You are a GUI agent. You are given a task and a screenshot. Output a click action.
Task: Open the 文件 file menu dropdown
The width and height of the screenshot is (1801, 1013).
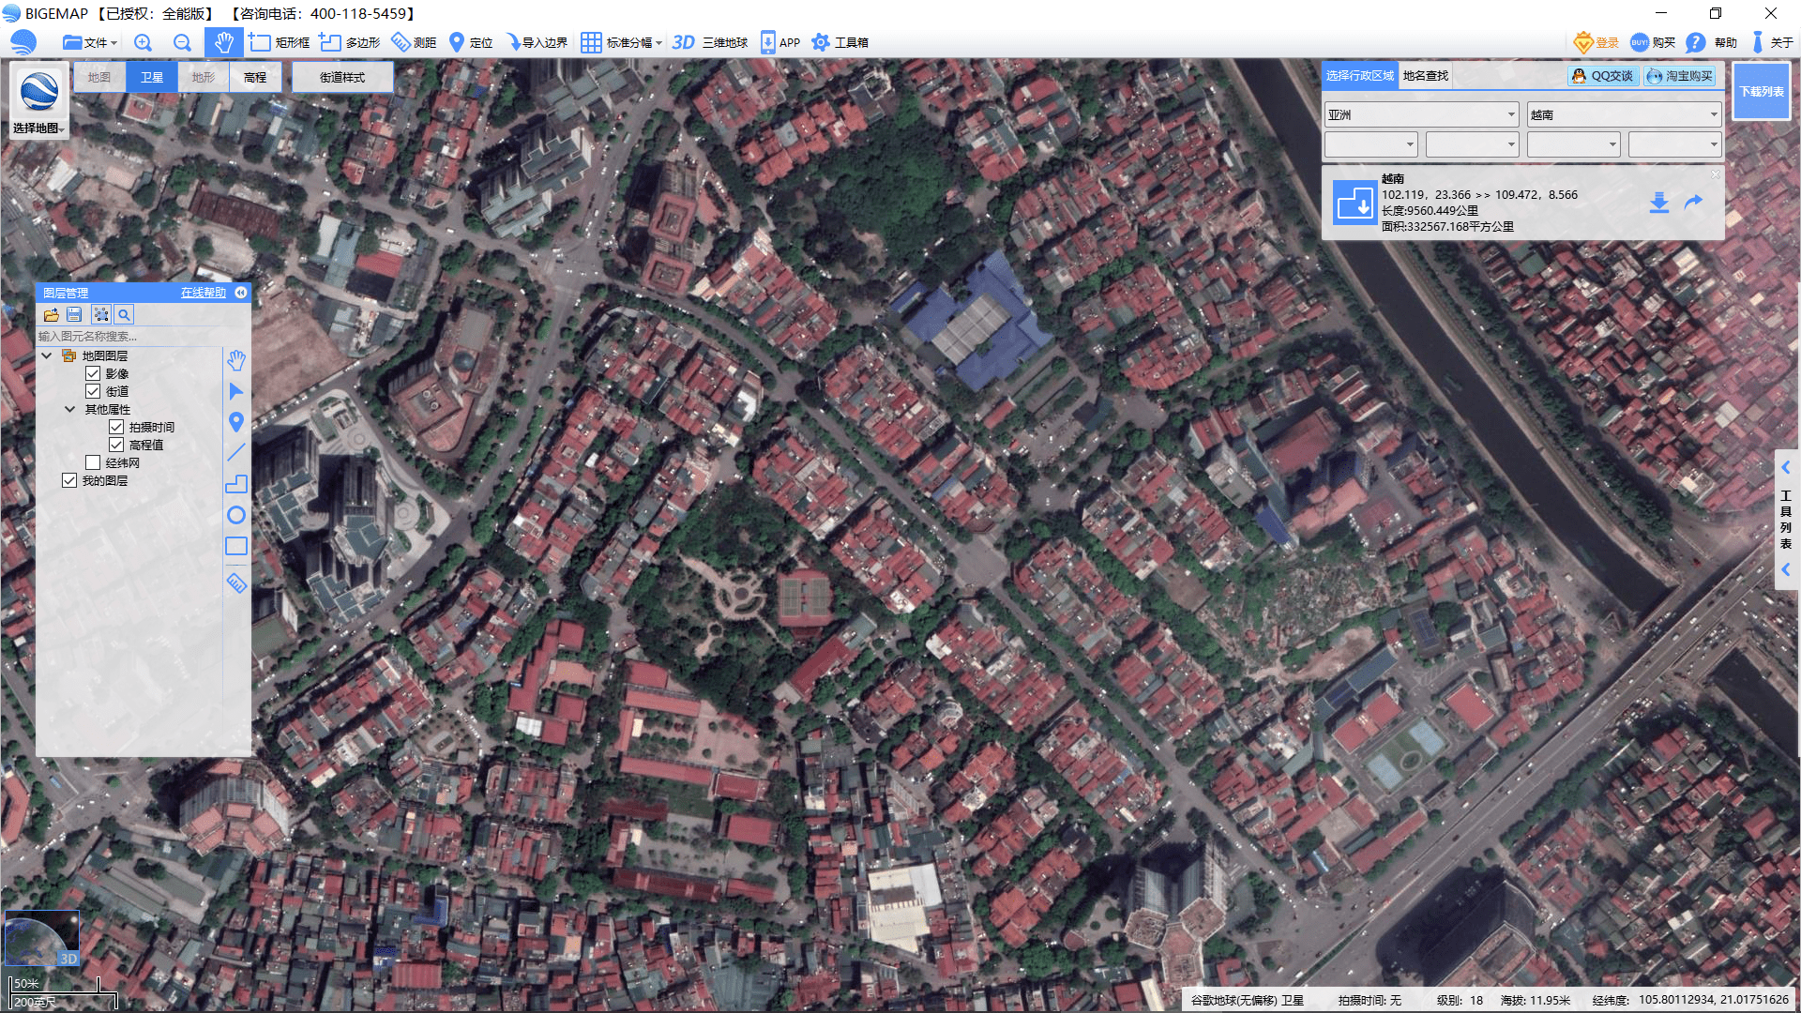pyautogui.click(x=90, y=42)
